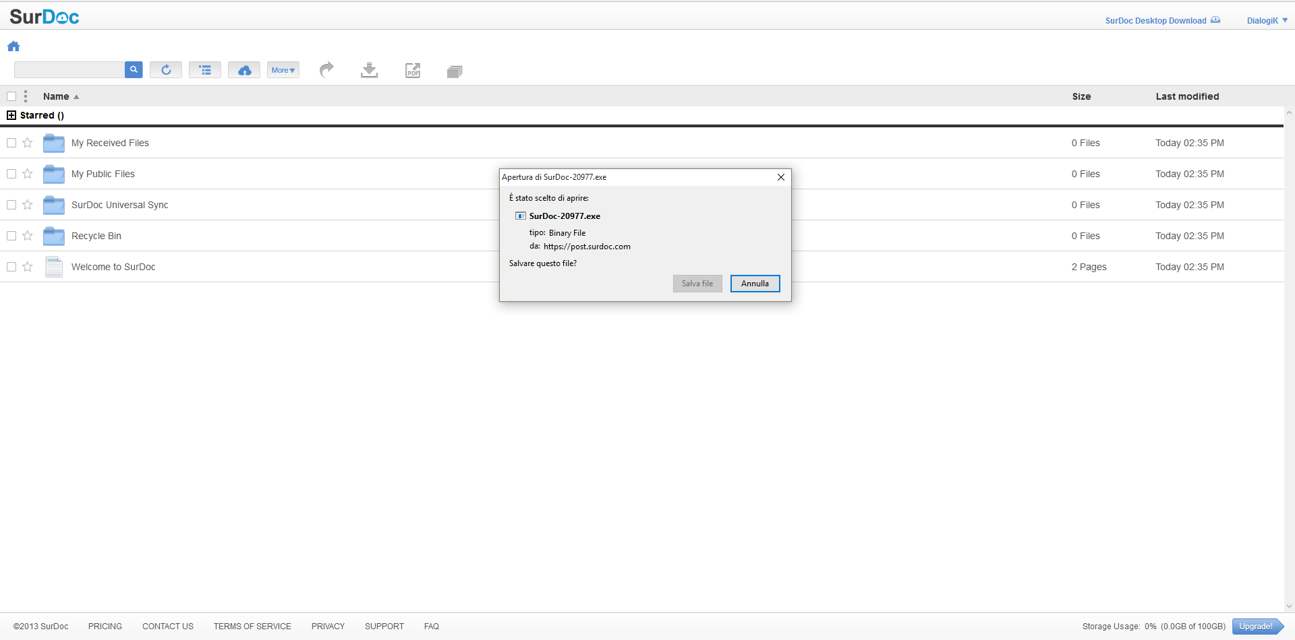Click the SurDoc logo
1295x640 pixels.
45,17
